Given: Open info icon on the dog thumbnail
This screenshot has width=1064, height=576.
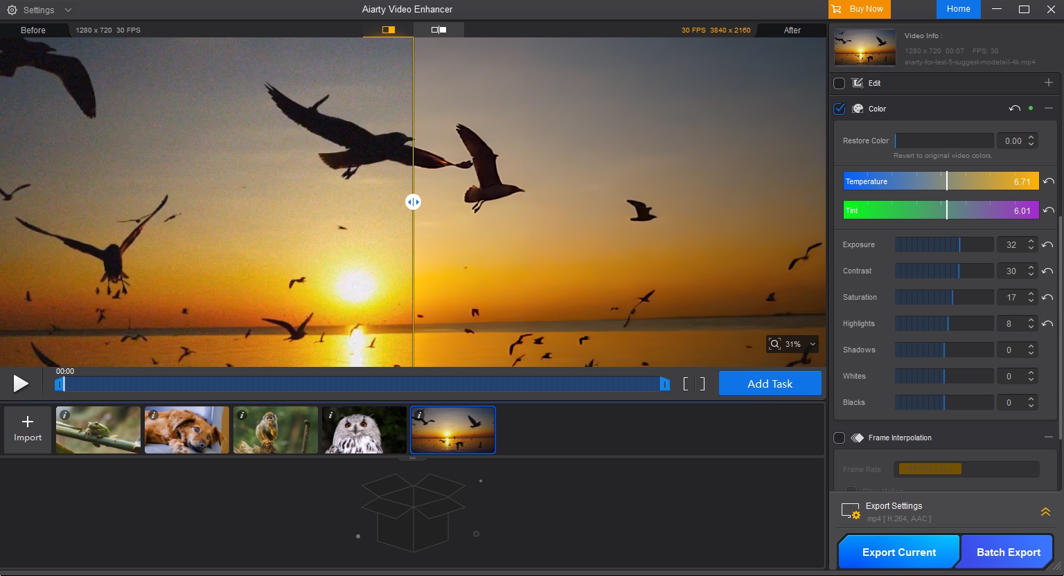Looking at the screenshot, I should pyautogui.click(x=153, y=415).
